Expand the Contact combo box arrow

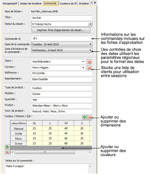tap(83, 67)
